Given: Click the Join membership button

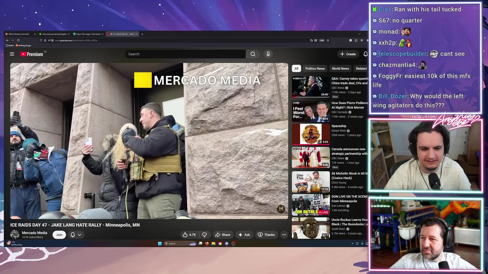Looking at the screenshot, I should pos(59,235).
